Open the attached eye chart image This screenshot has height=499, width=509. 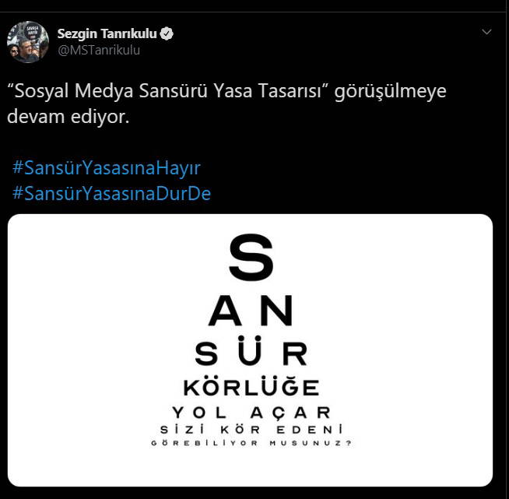tap(250, 350)
